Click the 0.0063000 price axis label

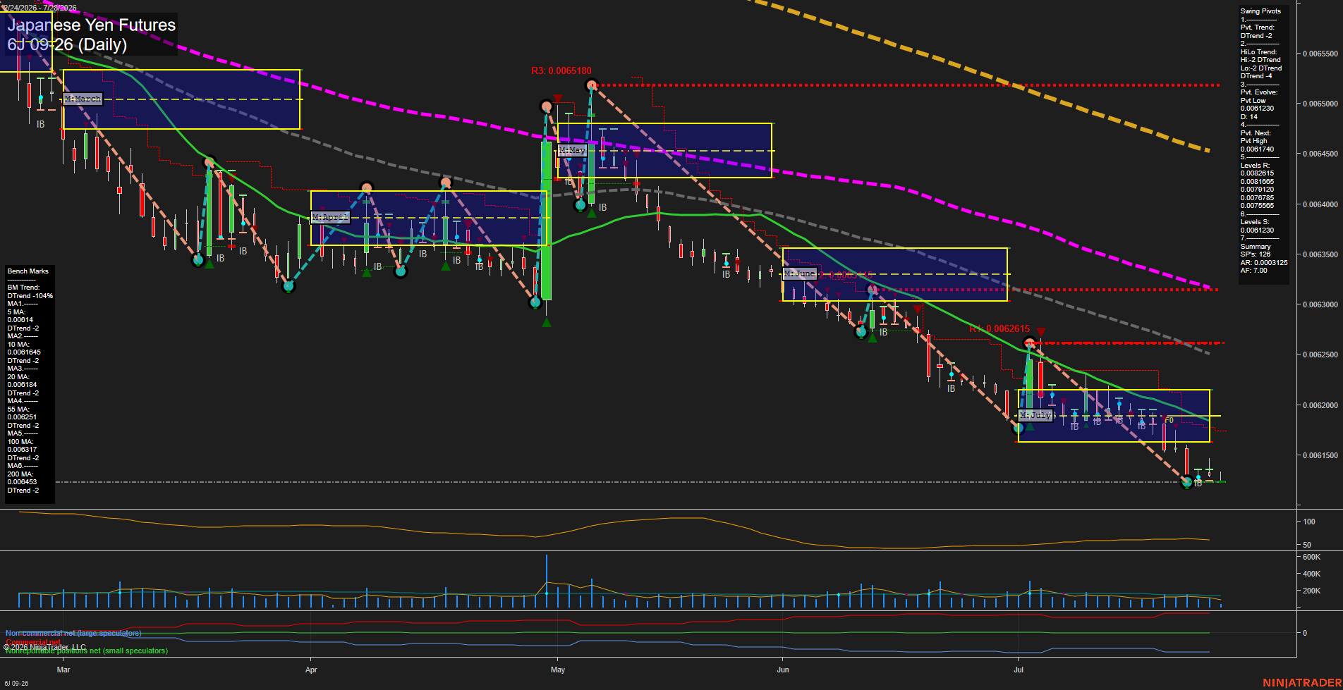pyautogui.click(x=1320, y=305)
